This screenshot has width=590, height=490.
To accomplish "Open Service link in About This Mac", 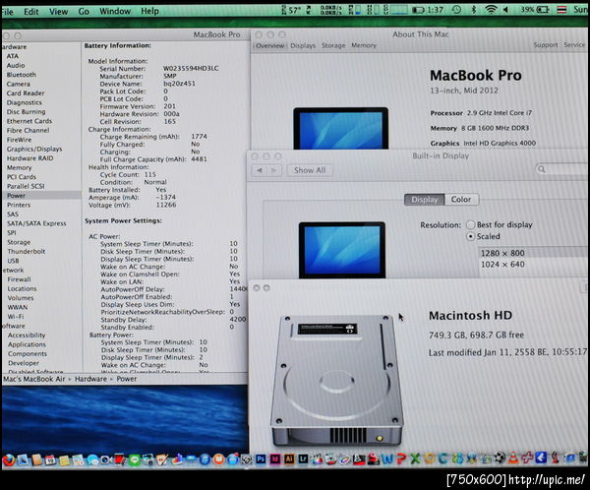I will 574,45.
